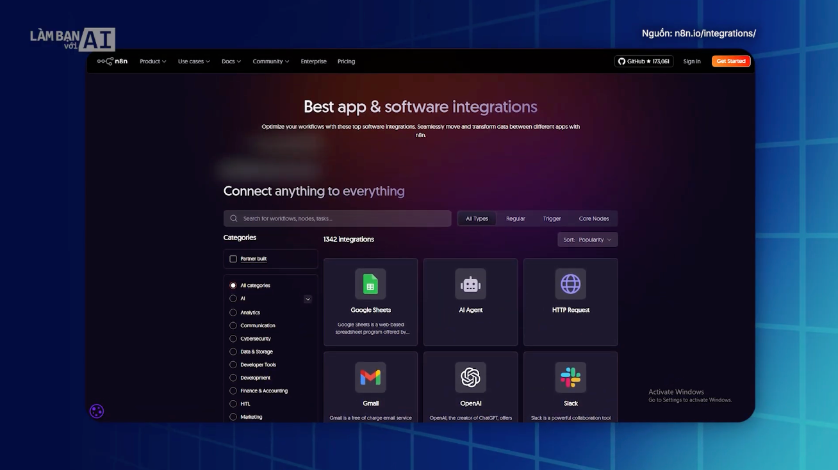Click the magnifier icon in search box

[x=234, y=218]
